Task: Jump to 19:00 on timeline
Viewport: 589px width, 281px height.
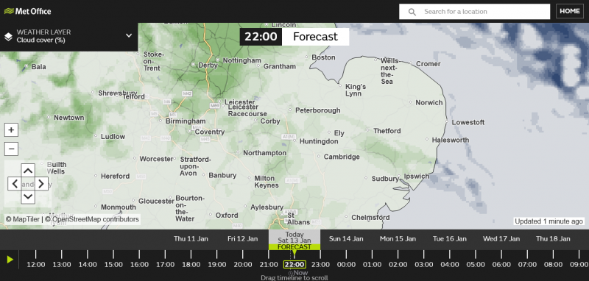Action: (216, 265)
